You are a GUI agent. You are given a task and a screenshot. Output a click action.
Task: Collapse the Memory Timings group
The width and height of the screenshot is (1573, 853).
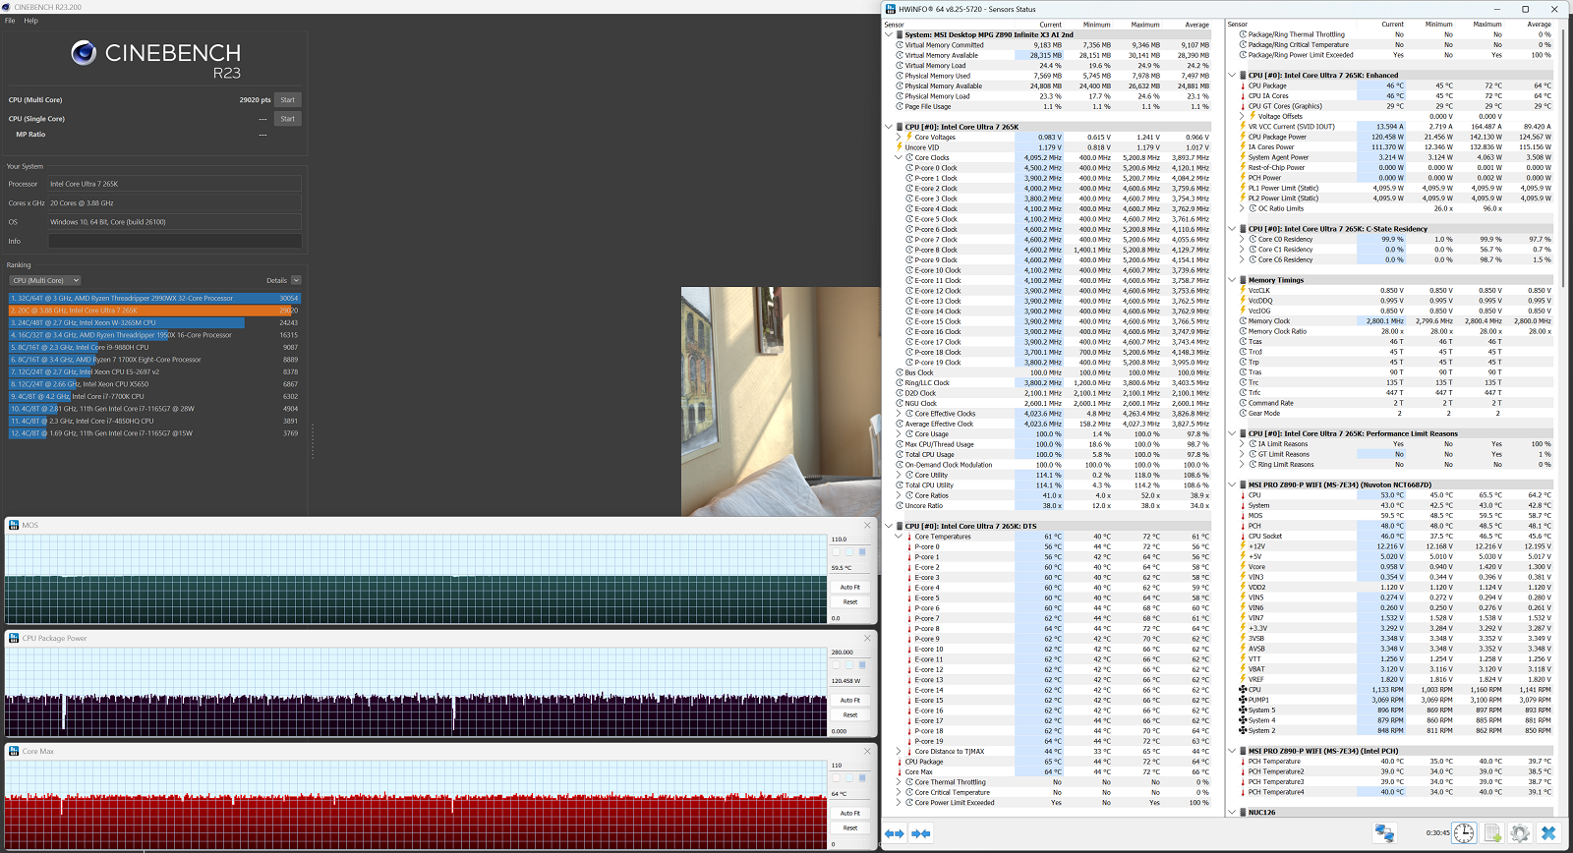coord(1232,280)
